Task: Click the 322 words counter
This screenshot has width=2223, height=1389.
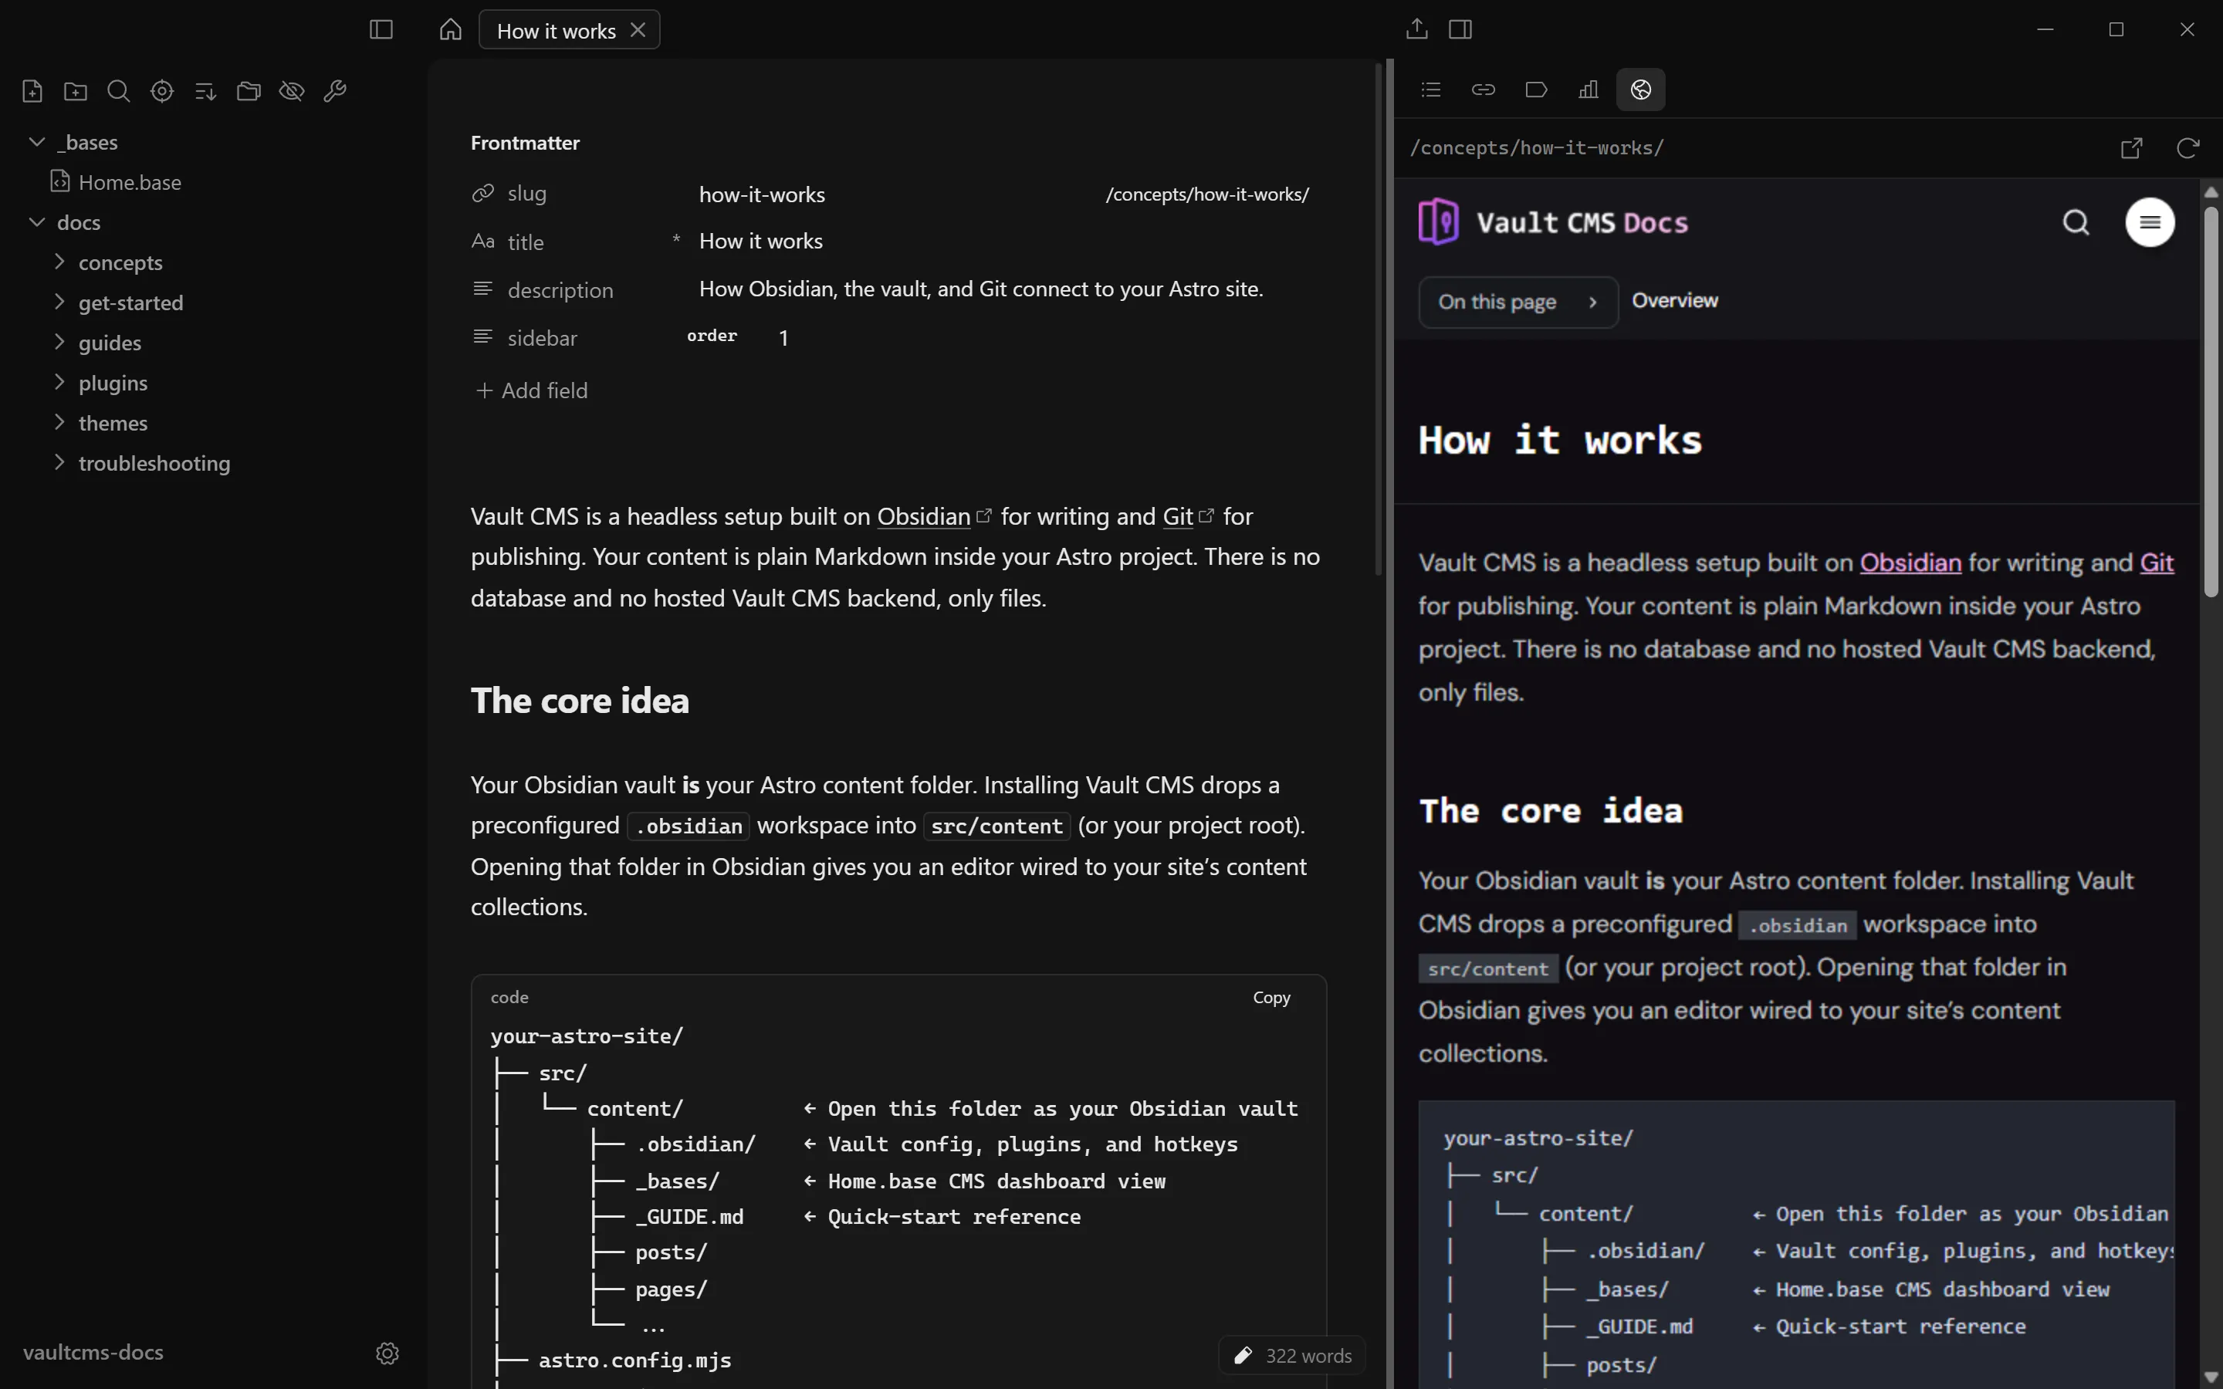Action: pos(1308,1355)
